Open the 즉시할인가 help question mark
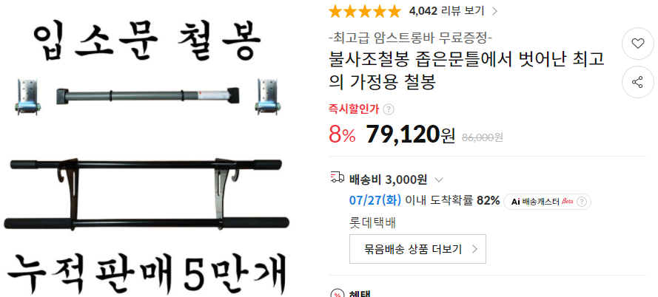Viewport: 658px width, 297px height. (389, 110)
